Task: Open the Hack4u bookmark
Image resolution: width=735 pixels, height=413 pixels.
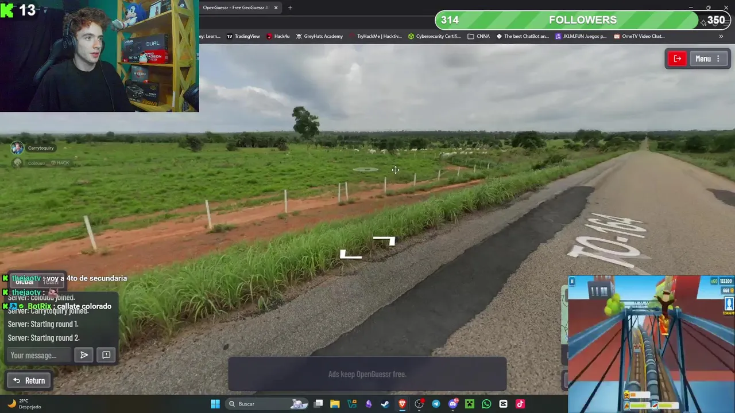Action: 278,36
